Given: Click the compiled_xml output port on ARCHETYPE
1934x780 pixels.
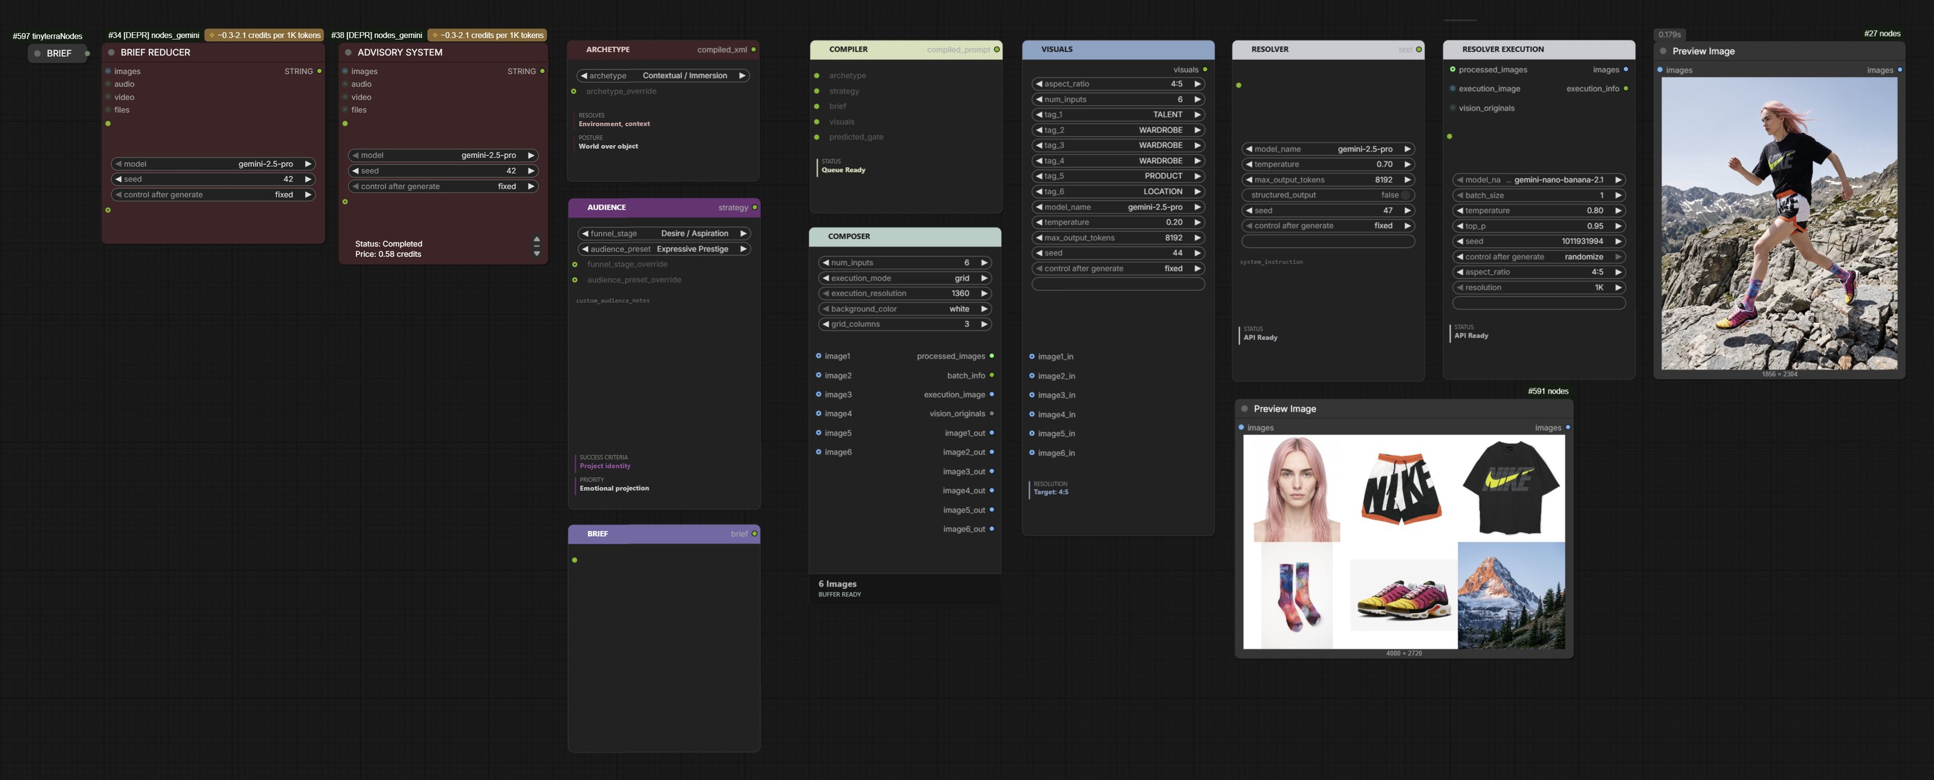Looking at the screenshot, I should pyautogui.click(x=753, y=50).
